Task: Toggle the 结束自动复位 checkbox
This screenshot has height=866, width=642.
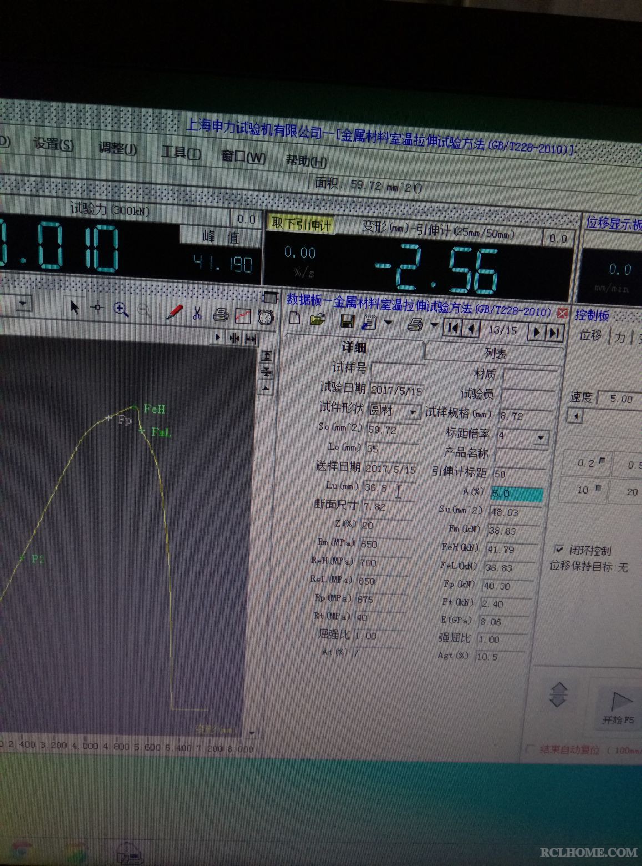Action: click(x=530, y=749)
